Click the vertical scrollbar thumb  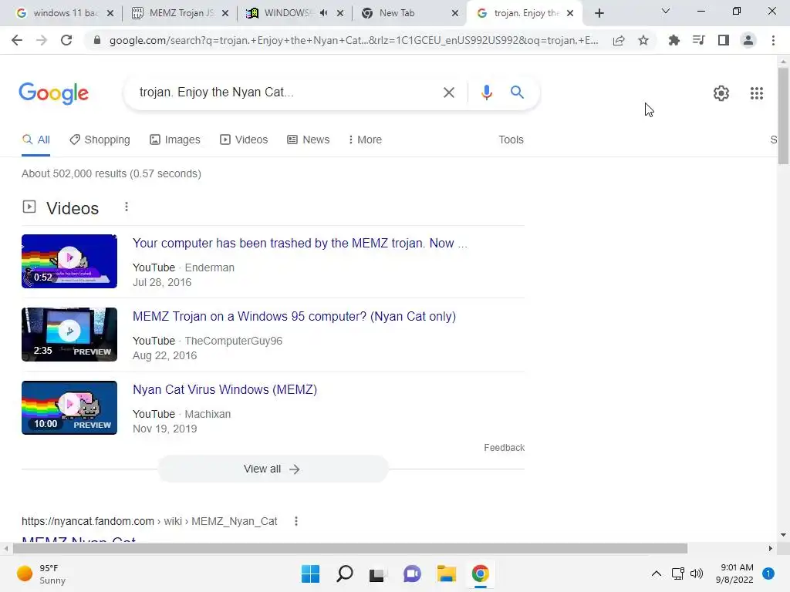[783, 116]
